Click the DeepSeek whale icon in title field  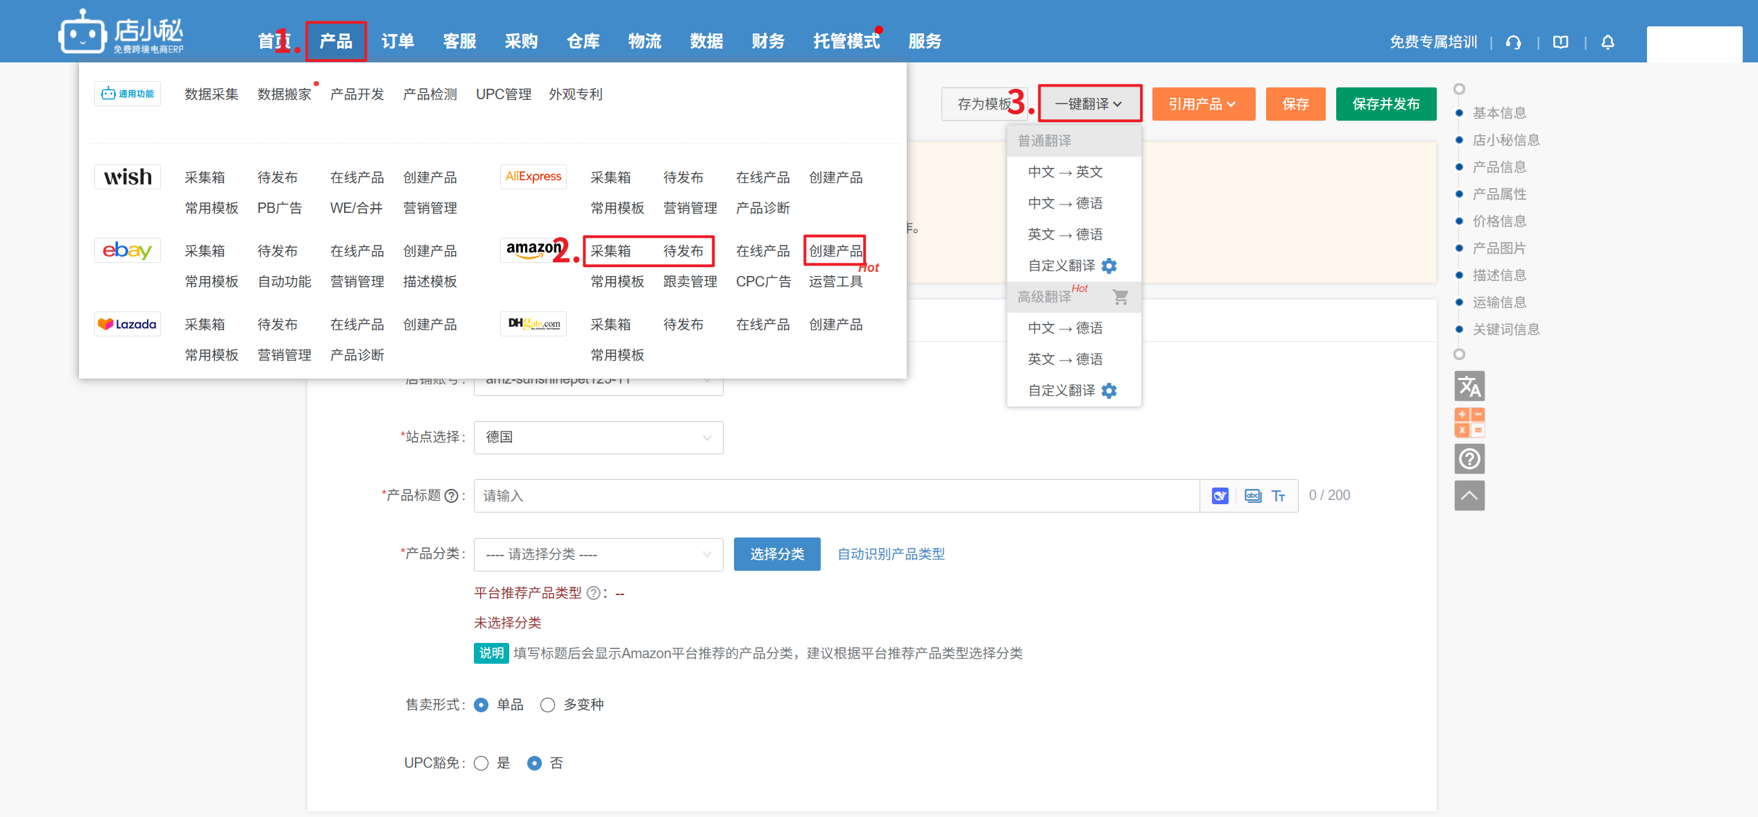click(1220, 496)
